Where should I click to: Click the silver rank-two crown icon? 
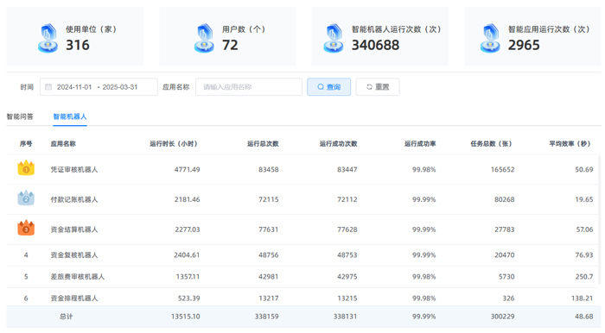pyautogui.click(x=26, y=198)
